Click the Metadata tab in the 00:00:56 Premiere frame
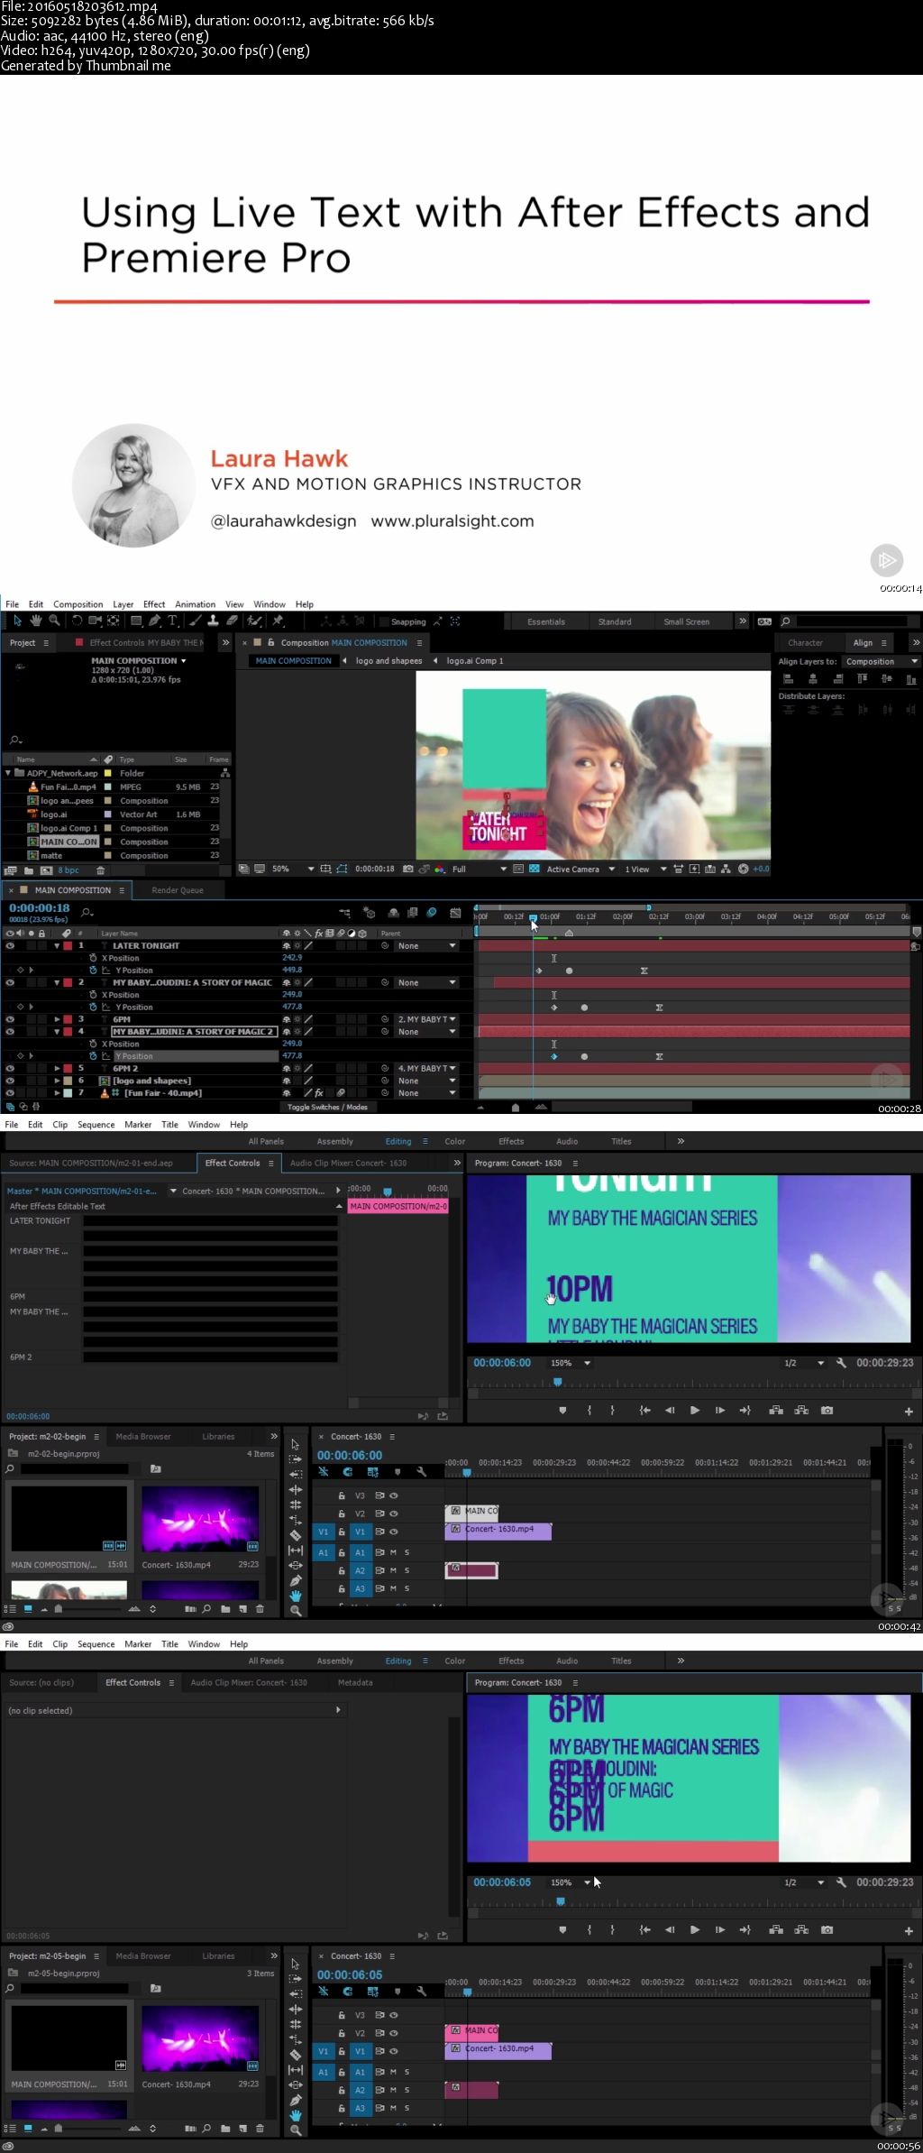923x2153 pixels. point(355,1682)
